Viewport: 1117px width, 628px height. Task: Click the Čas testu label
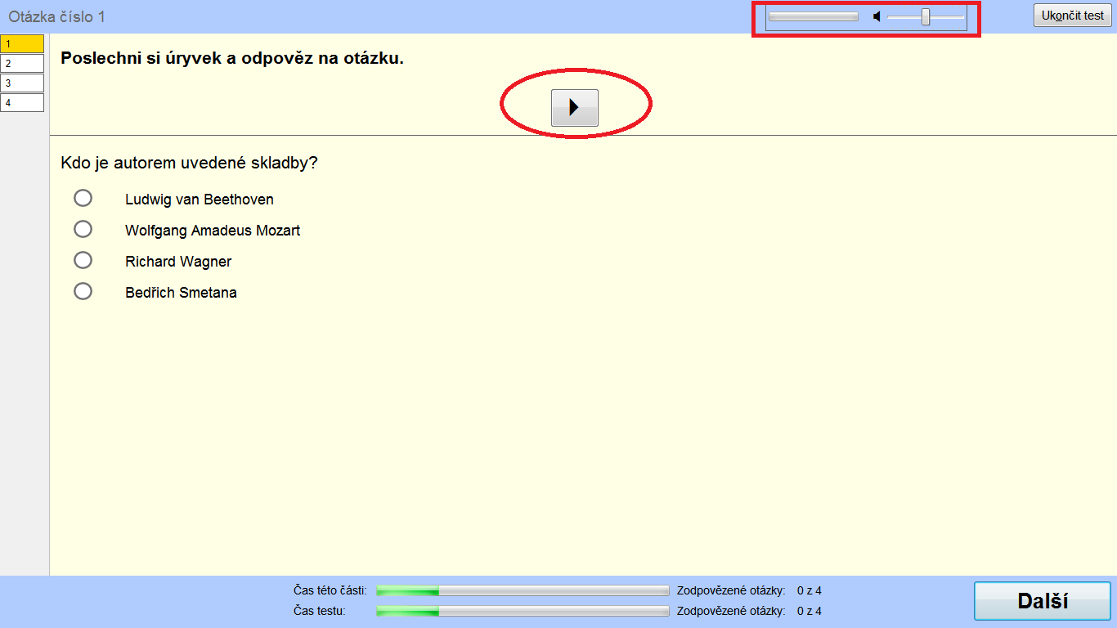point(319,611)
